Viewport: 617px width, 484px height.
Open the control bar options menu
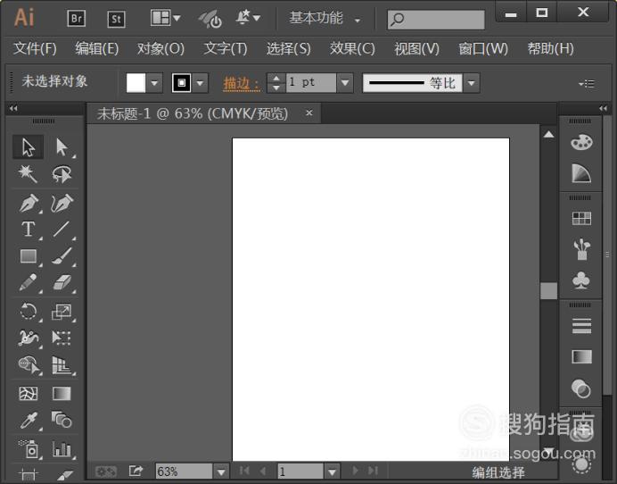[x=587, y=83]
